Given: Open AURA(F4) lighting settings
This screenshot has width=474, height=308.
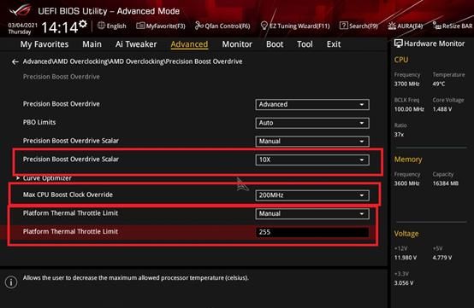Looking at the screenshot, I should pos(406,26).
